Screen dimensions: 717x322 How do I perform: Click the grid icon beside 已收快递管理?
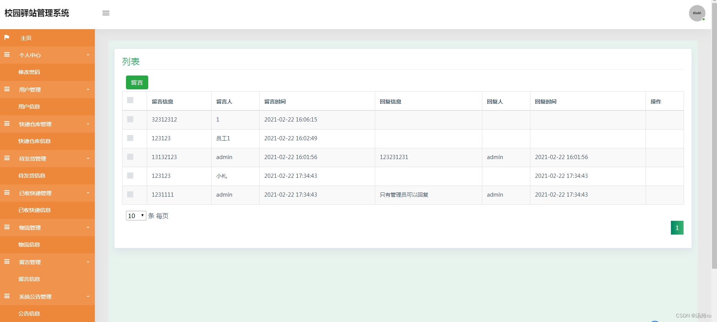(7, 193)
